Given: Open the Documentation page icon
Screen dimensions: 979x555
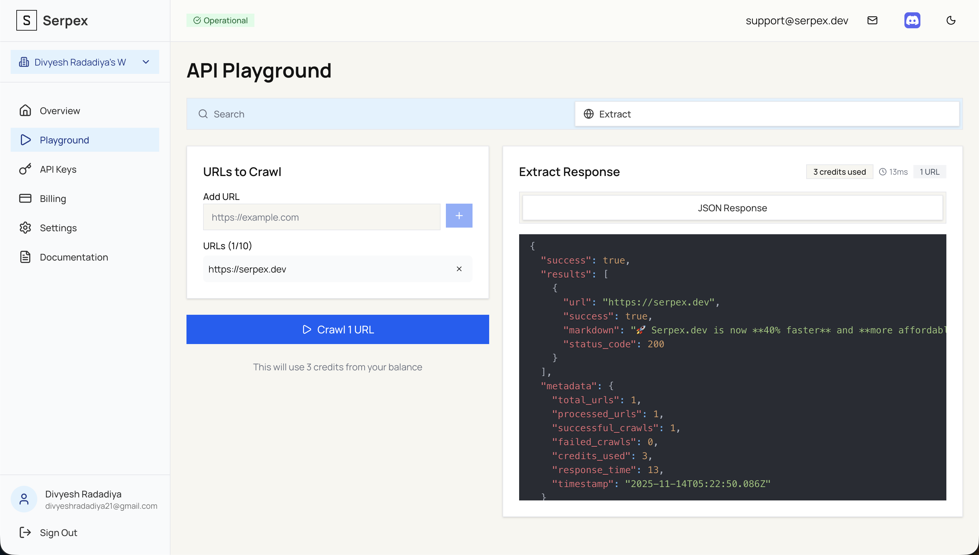Looking at the screenshot, I should coord(25,257).
